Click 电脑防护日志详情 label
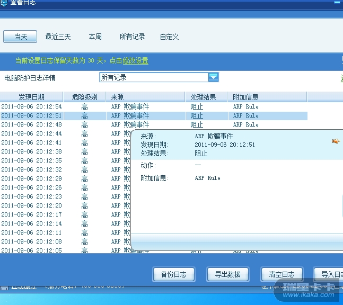 tap(30, 78)
